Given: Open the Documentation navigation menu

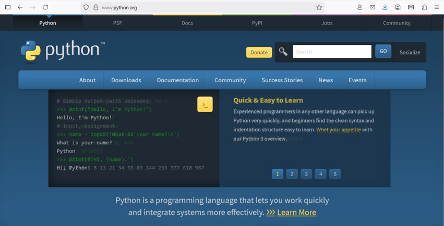Looking at the screenshot, I should tap(178, 80).
